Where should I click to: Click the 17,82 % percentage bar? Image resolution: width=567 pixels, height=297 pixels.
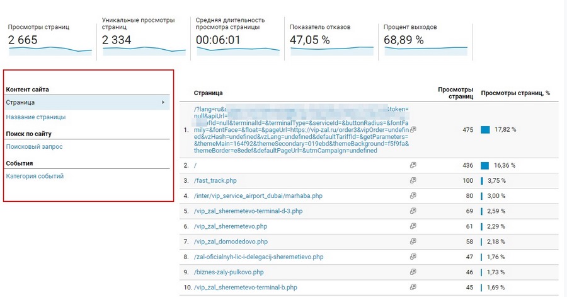tap(485, 129)
